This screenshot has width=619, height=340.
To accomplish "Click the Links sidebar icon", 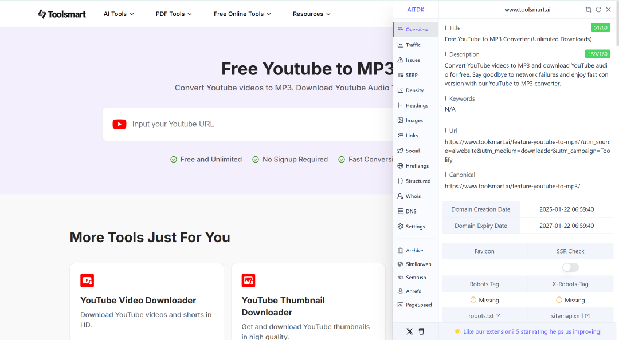I will click(400, 135).
